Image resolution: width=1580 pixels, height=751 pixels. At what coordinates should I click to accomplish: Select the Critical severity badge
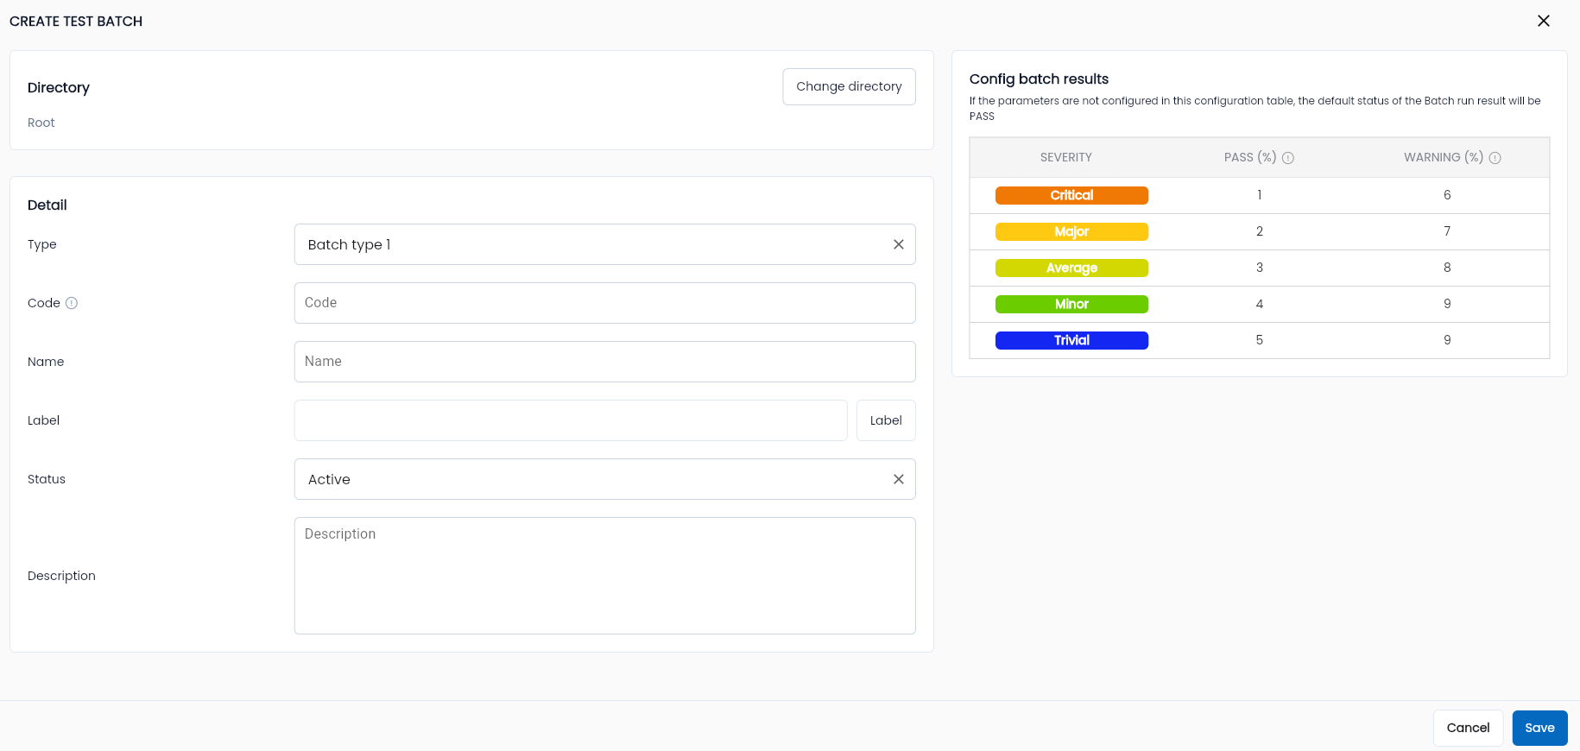pyautogui.click(x=1071, y=196)
